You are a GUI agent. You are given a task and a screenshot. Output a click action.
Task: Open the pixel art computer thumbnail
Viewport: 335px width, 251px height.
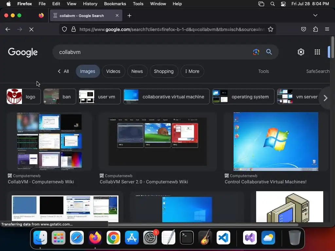(x=290, y=207)
